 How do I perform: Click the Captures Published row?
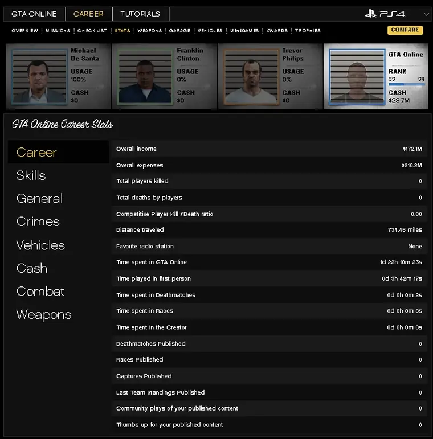(x=269, y=376)
